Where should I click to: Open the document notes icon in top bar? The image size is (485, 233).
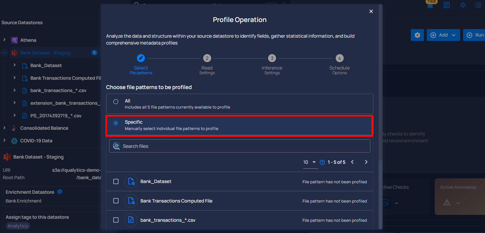coord(447,5)
